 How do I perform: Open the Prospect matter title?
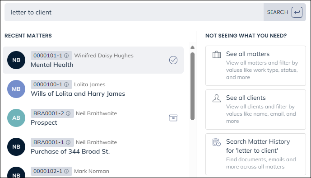point(44,123)
